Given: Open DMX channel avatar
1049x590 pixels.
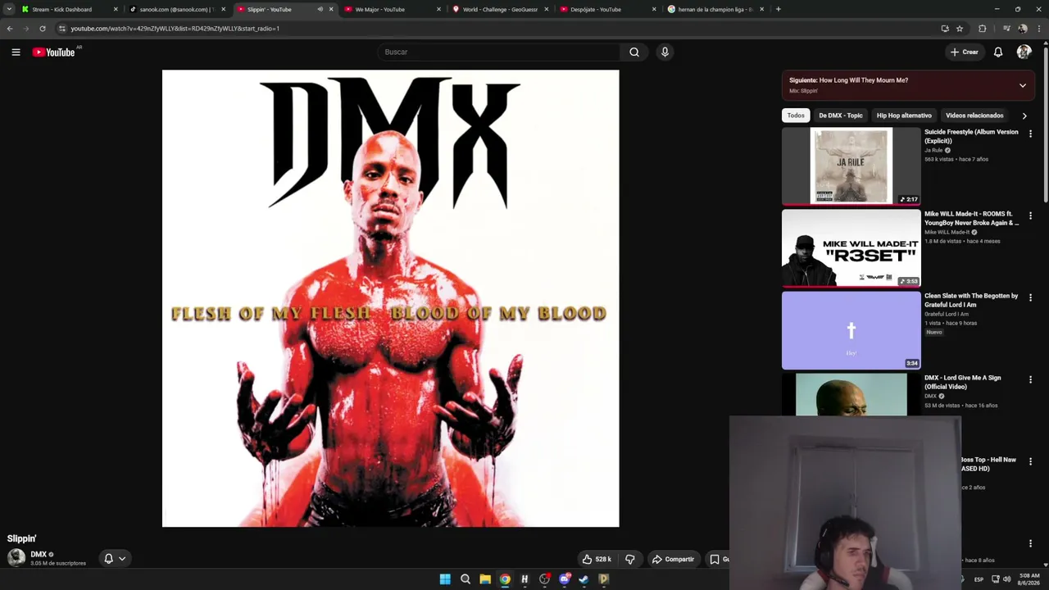Looking at the screenshot, I should (16, 558).
